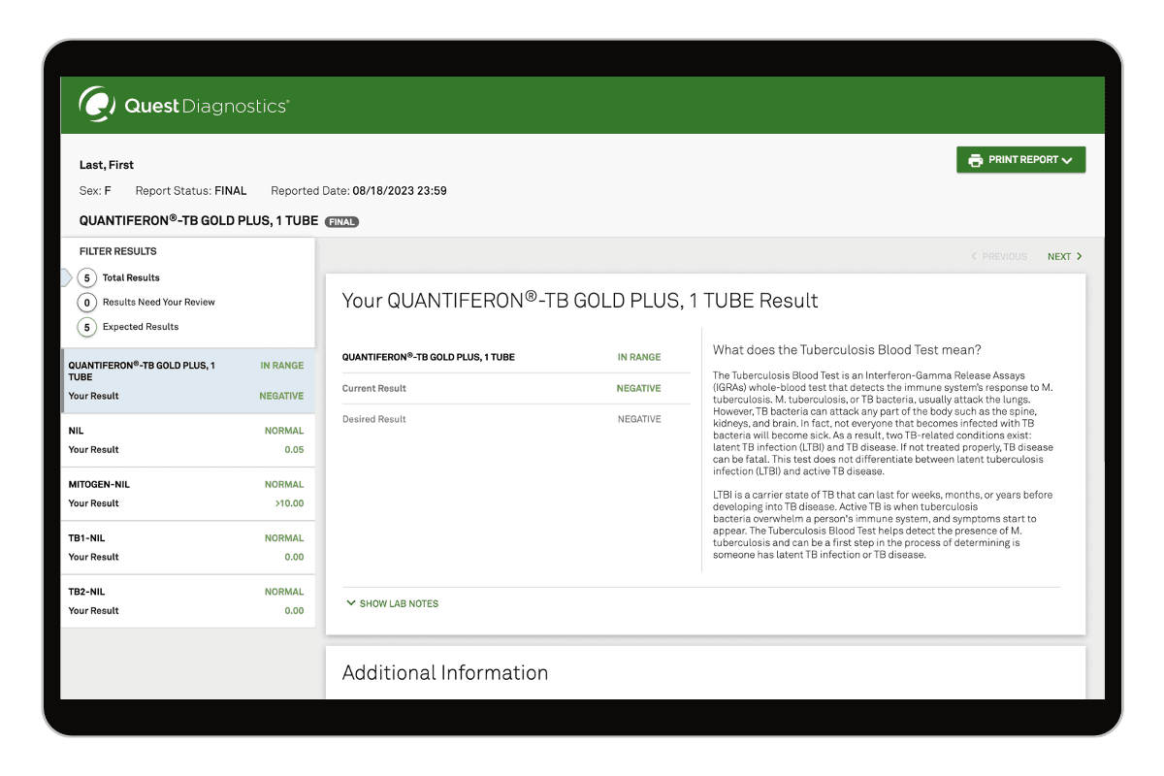This screenshot has height=776, width=1164.
Task: Go to Previous result
Action: coord(999,257)
